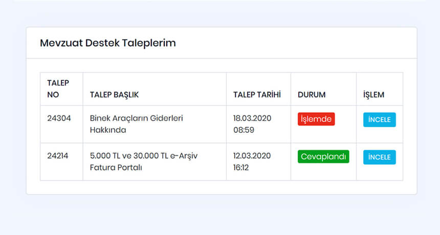Click İNCELE button for request 24214
Image resolution: width=440 pixels, height=235 pixels.
coord(379,157)
